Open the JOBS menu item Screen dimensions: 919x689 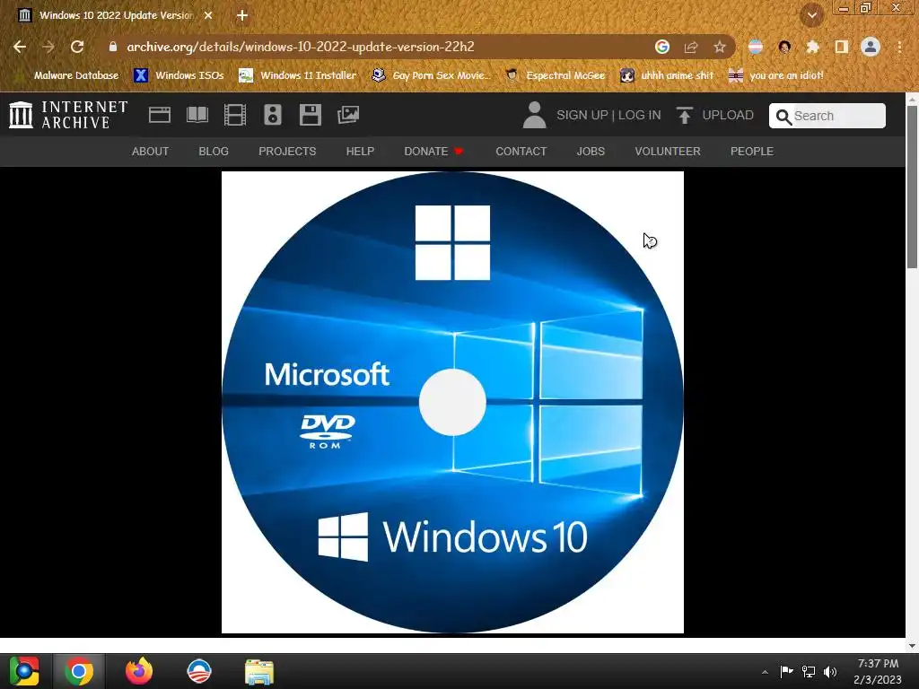tap(591, 152)
